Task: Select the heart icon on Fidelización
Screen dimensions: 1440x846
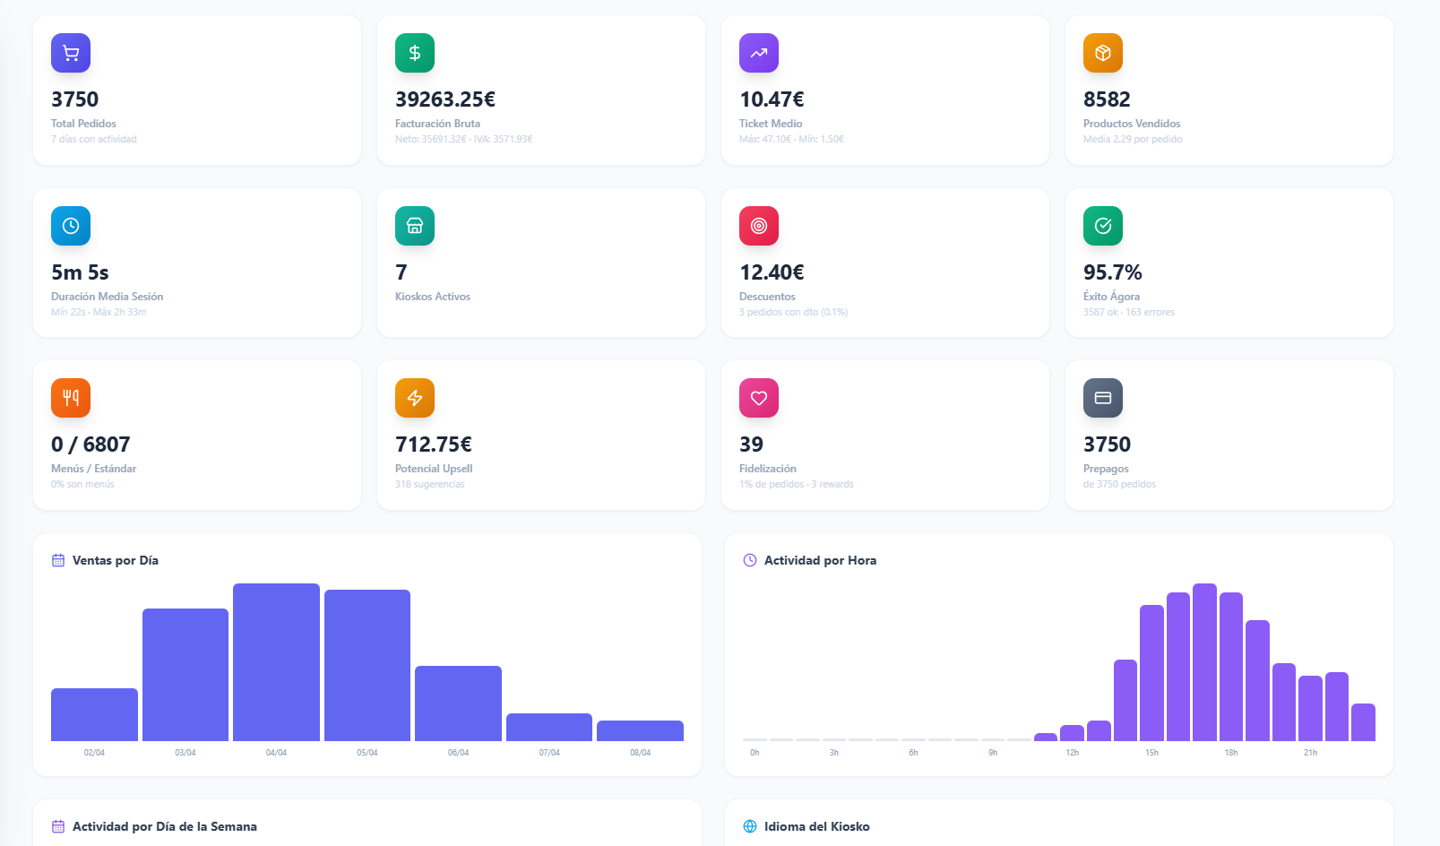Action: point(759,398)
